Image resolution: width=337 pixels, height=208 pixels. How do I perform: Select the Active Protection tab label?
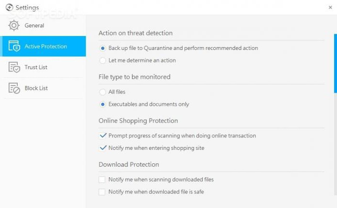coord(46,47)
